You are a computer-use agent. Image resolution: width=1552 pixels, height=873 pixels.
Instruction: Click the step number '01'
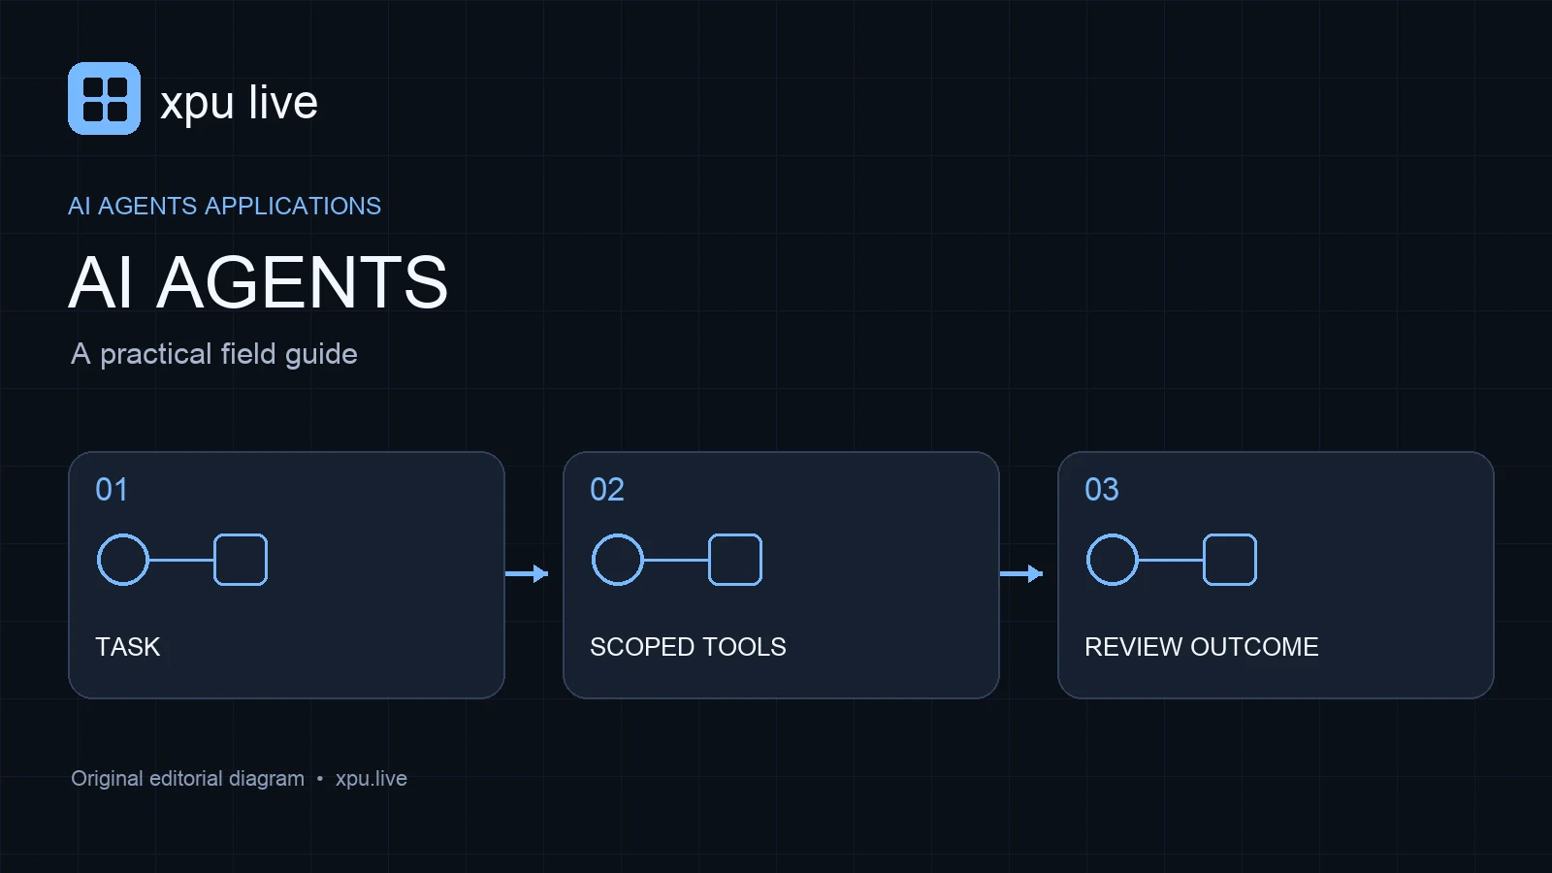112,490
